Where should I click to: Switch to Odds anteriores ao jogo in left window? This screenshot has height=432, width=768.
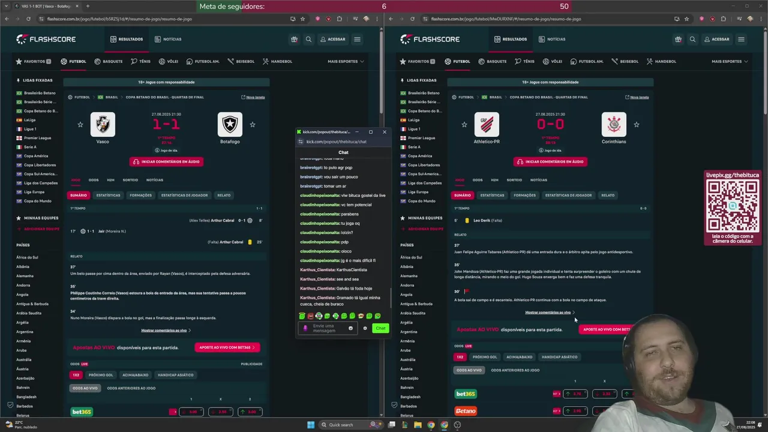click(131, 388)
